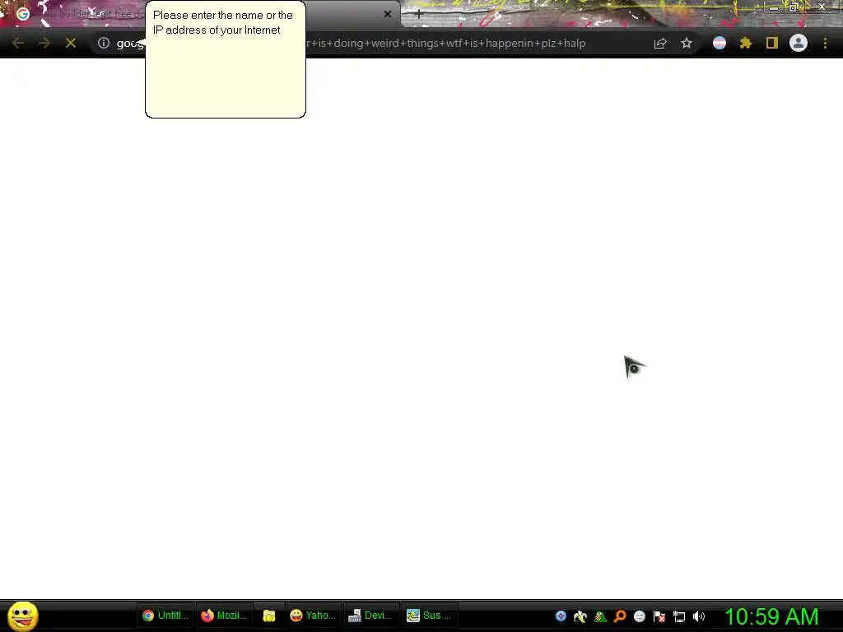Open Chrome three-dot menu
This screenshot has height=632, width=843.
[x=825, y=43]
